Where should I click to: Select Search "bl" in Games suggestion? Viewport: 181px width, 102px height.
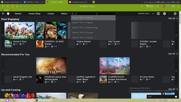(x=93, y=18)
